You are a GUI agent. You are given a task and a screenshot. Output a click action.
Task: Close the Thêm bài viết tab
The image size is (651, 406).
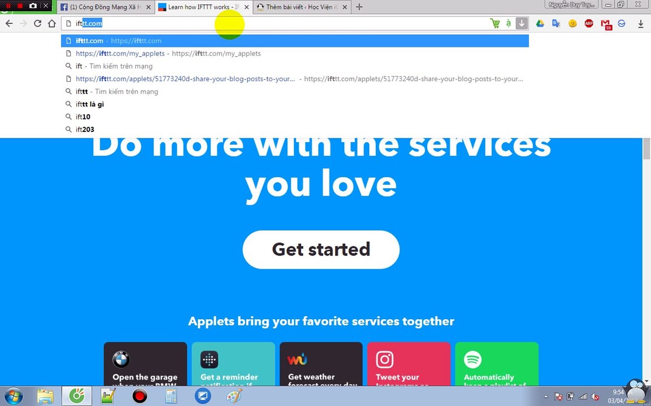coord(345,7)
